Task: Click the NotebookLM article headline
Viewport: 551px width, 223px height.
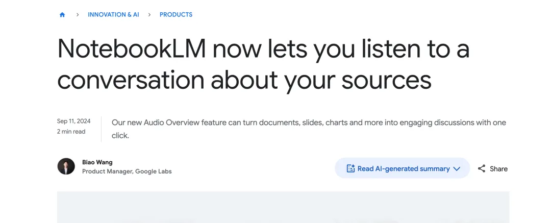Action: coord(263,64)
